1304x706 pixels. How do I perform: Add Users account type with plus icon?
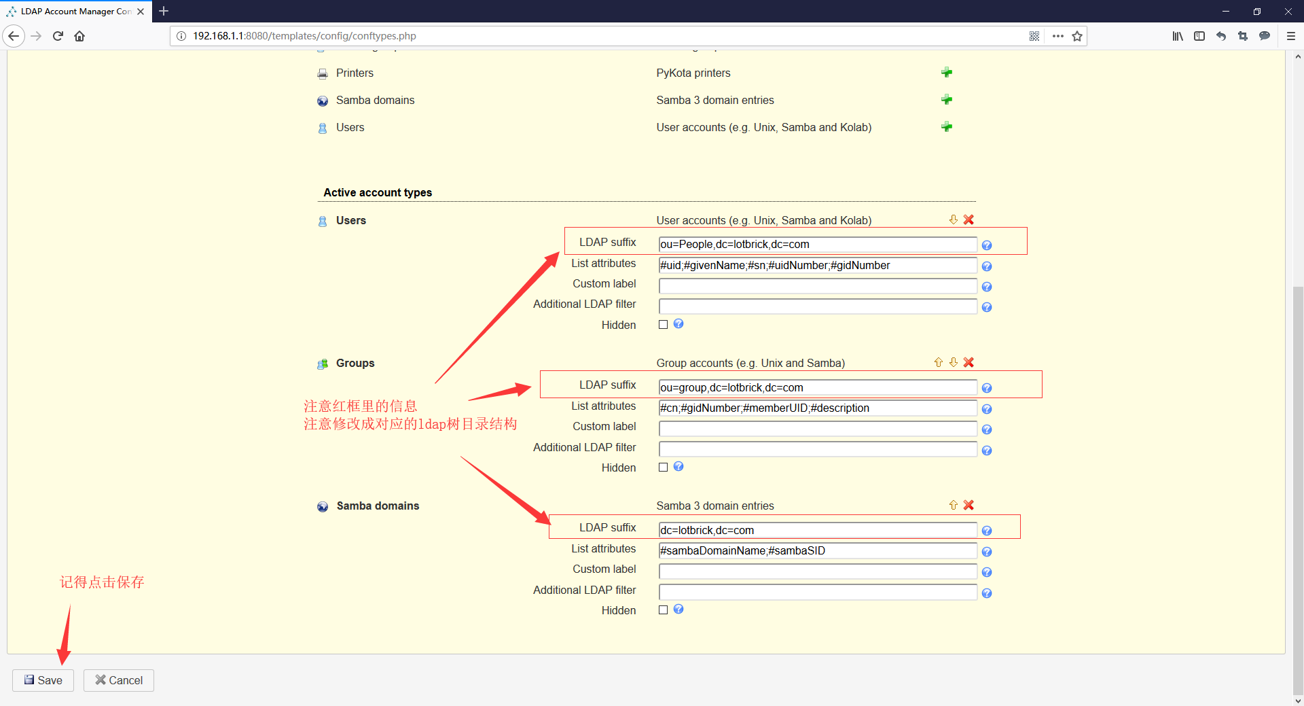point(947,127)
